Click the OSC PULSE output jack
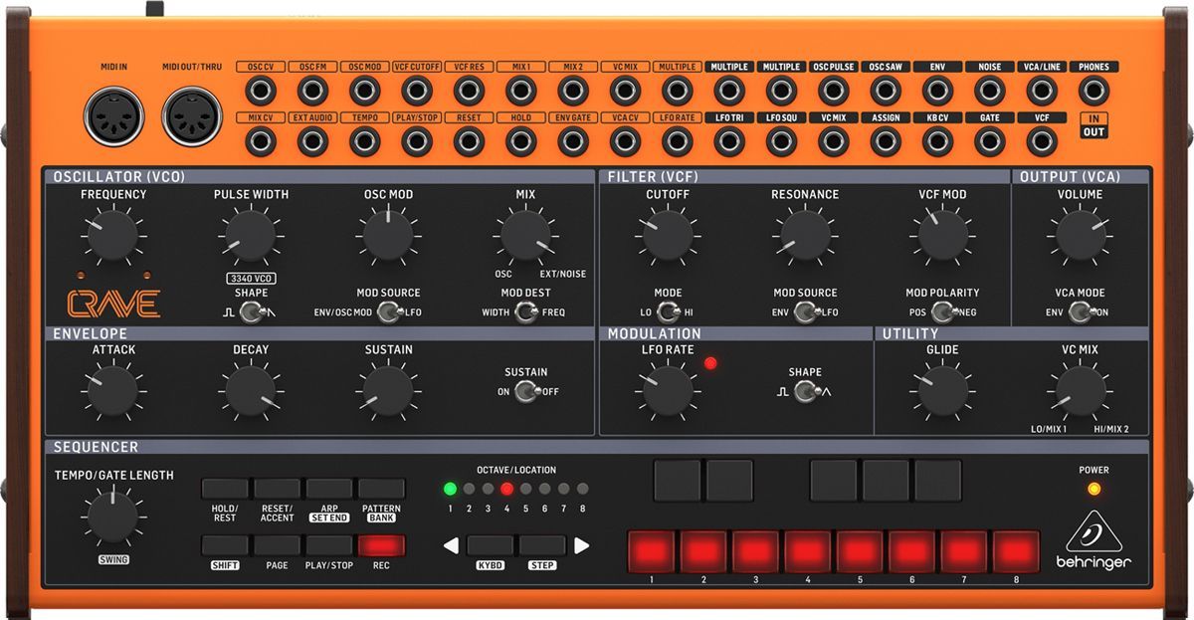 [x=833, y=93]
